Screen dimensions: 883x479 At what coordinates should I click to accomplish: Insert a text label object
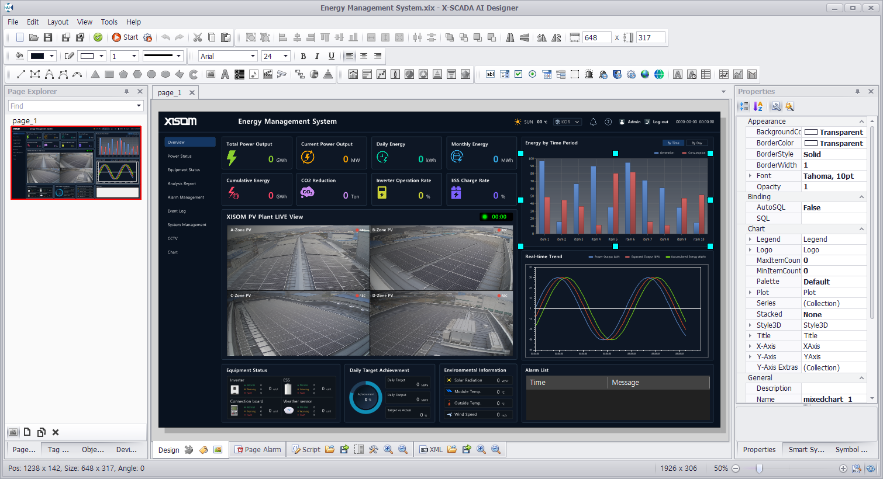[x=225, y=74]
